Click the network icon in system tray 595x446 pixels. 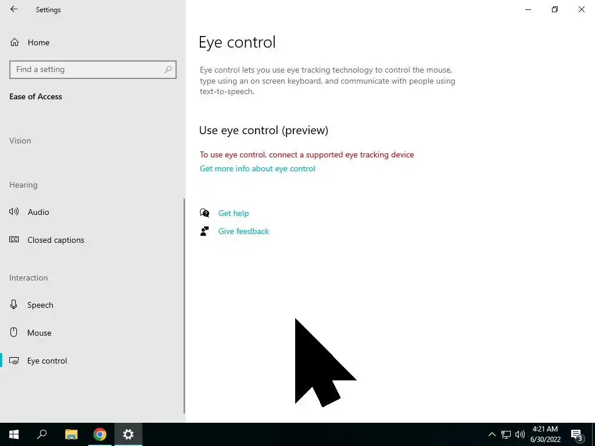click(x=506, y=434)
